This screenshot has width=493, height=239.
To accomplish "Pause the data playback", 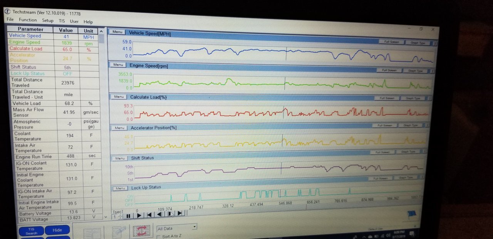I will click(129, 216).
